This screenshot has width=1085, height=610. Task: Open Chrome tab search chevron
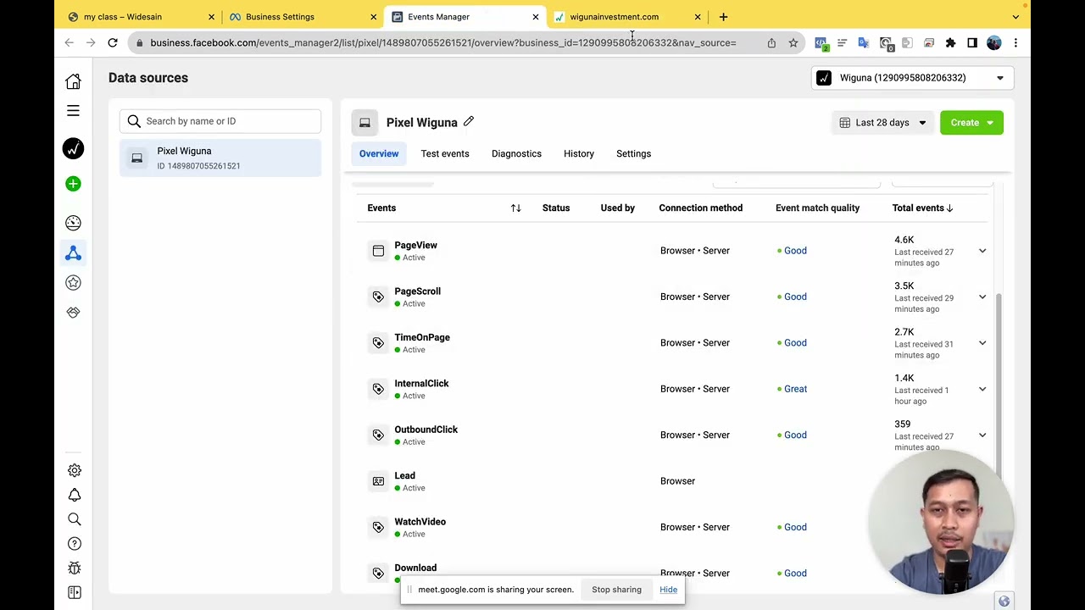pos(1015,17)
